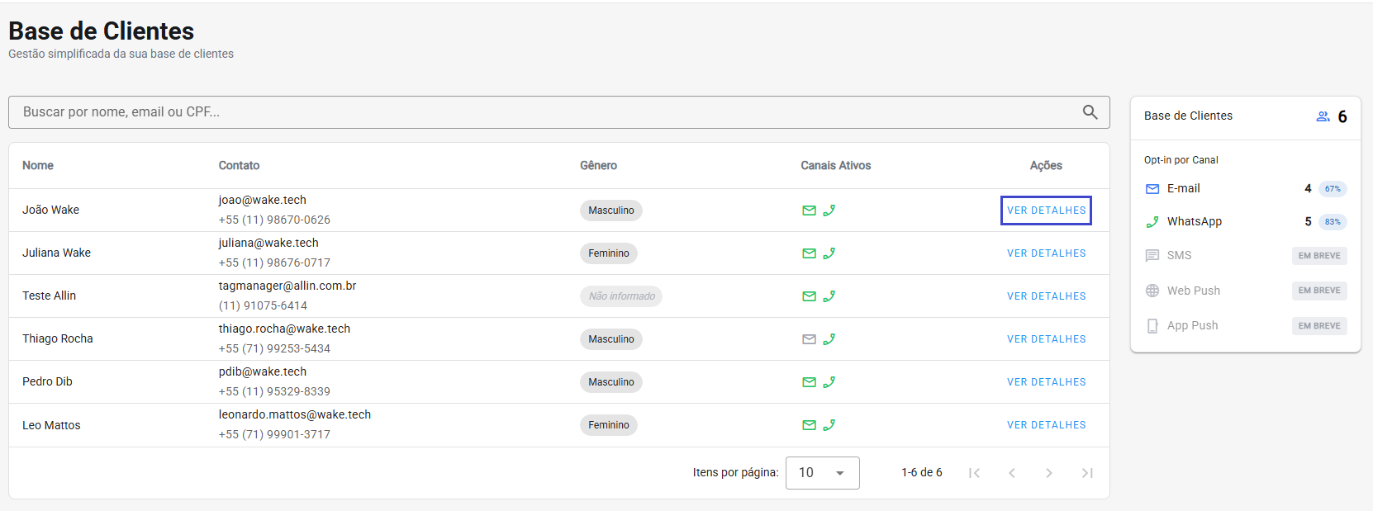Click Thiago Rocha's gray email icon

pyautogui.click(x=809, y=339)
